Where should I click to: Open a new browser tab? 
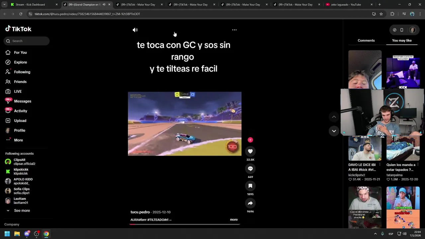[380, 5]
